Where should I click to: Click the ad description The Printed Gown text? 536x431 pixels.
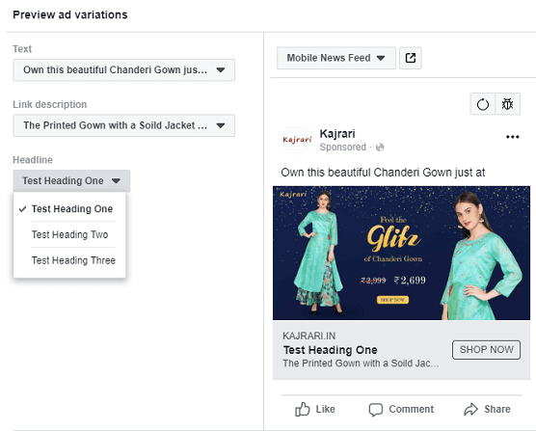click(361, 363)
